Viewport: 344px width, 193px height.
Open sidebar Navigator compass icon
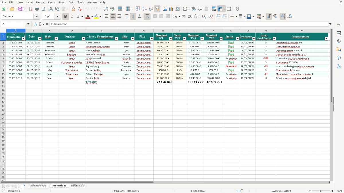[339, 58]
